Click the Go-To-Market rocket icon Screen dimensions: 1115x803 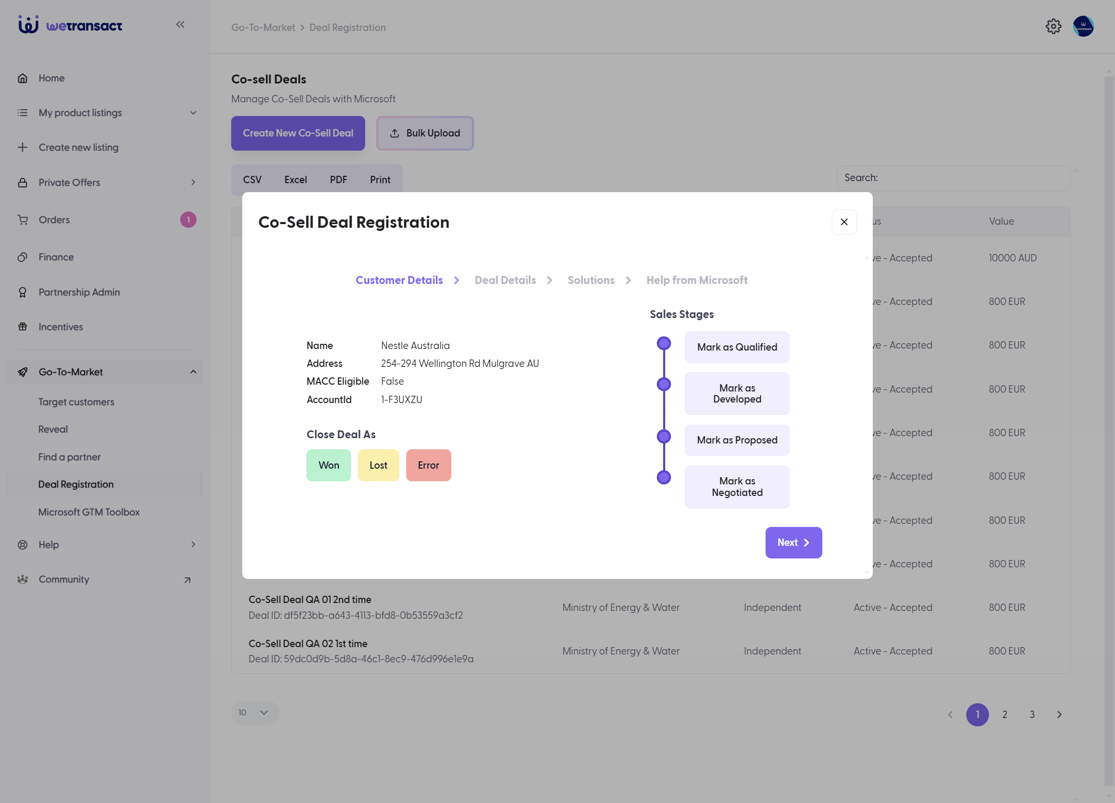(x=23, y=372)
